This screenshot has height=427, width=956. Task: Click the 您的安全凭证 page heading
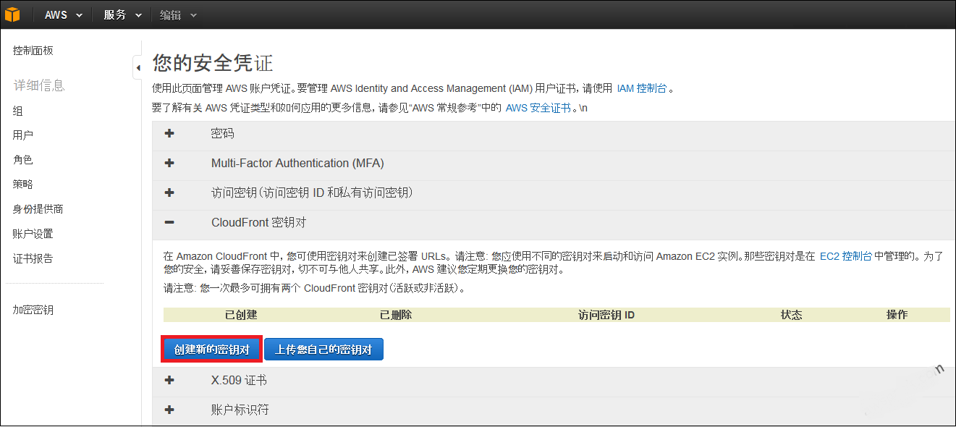213,63
